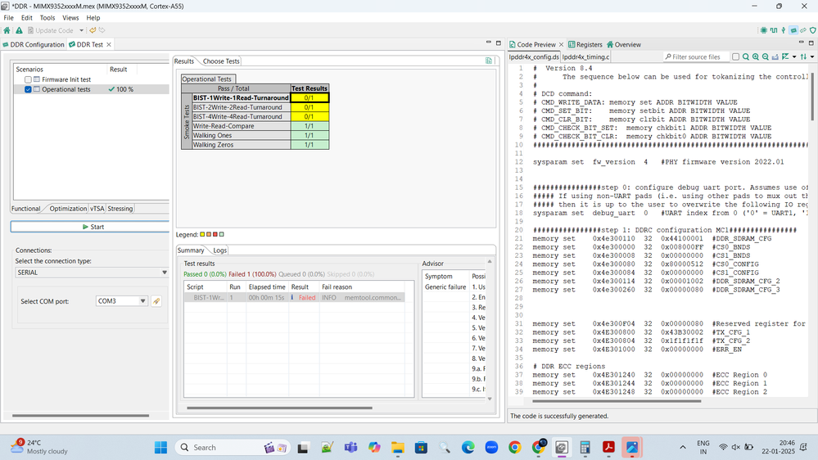The height and width of the screenshot is (460, 818).
Task: Switch to the Optimization tab
Action: coord(68,209)
